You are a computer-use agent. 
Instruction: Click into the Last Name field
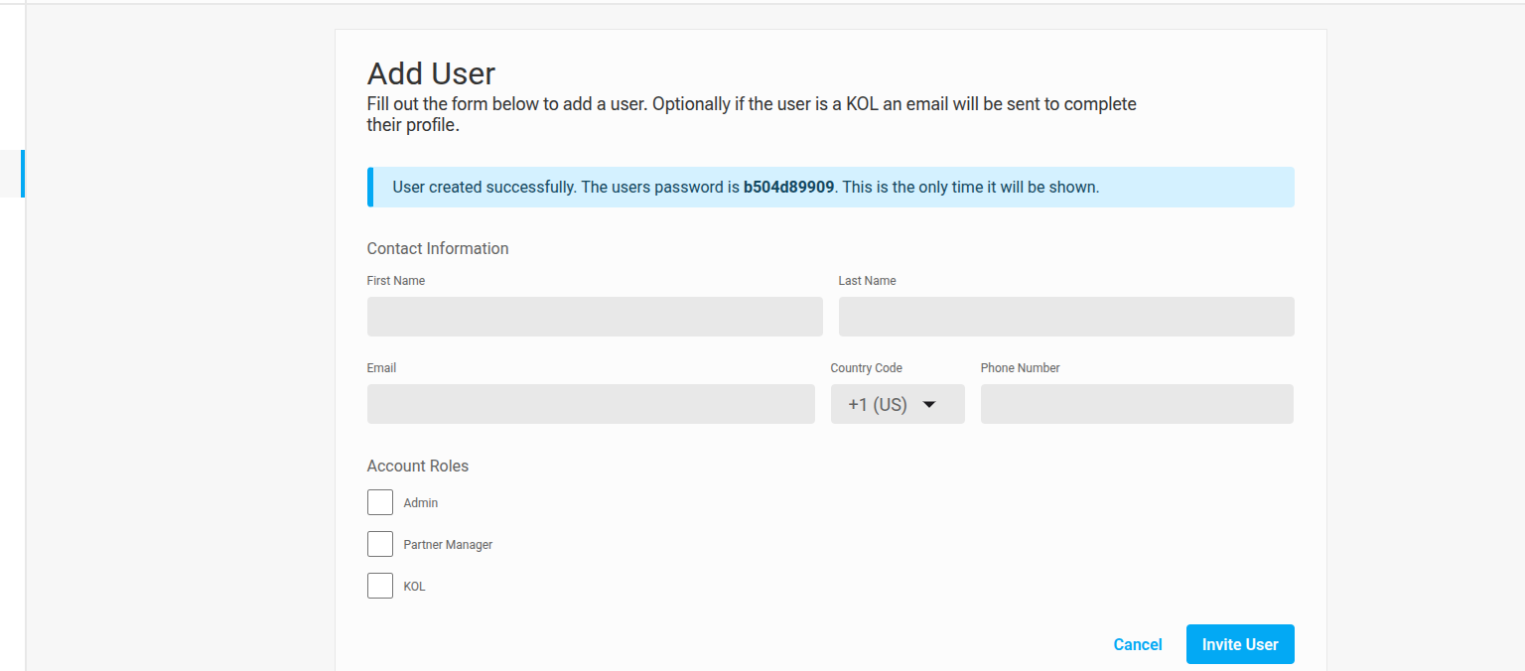tap(1066, 317)
